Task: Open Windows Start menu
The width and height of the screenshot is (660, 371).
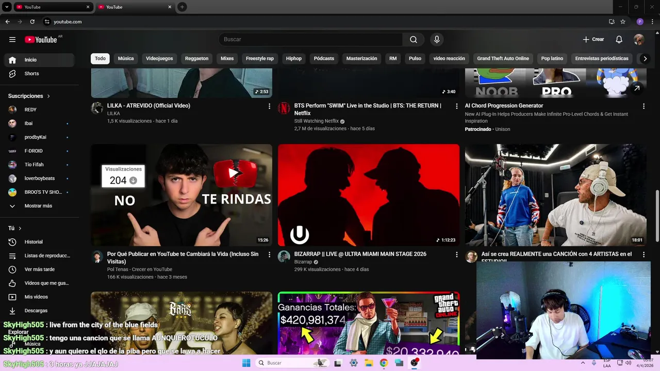Action: 246,363
